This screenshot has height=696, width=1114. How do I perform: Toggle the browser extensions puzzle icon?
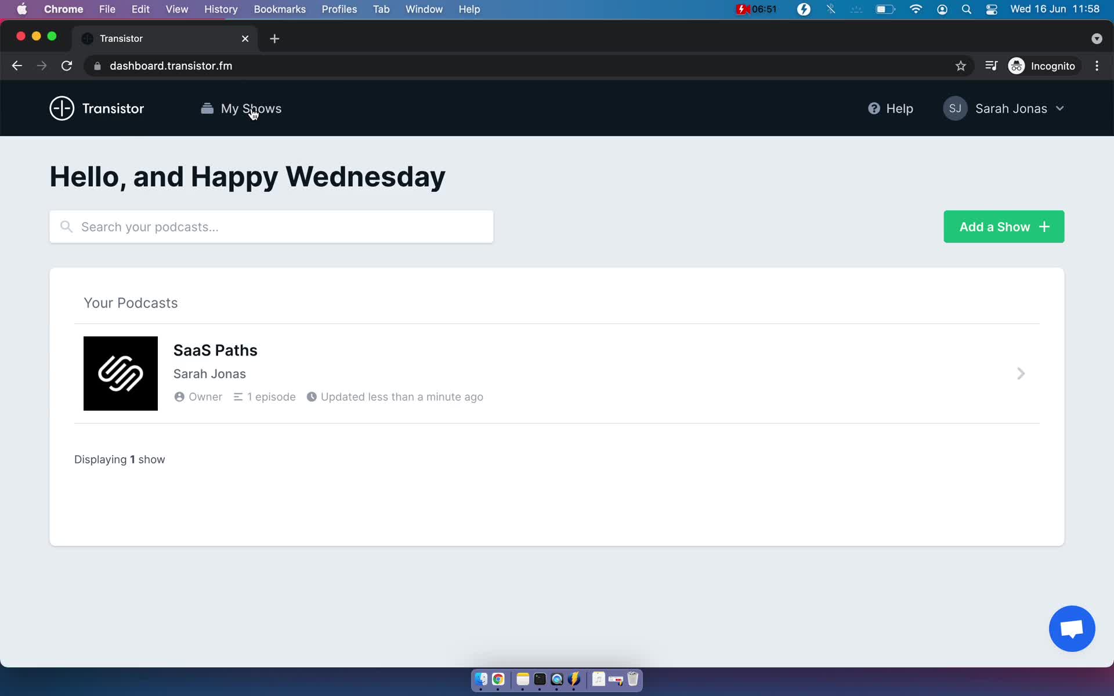pyautogui.click(x=992, y=66)
